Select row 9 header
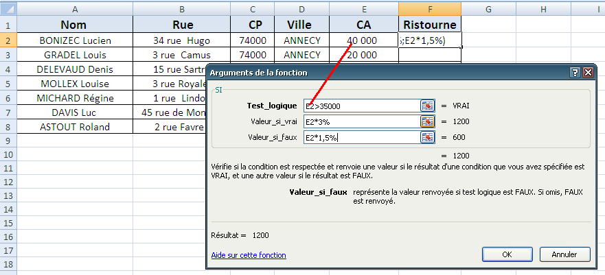This screenshot has height=275, width=605. pos(8,141)
